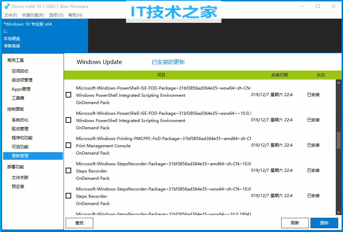Maximize the Dism++ window
Screen dimensions: 343x232
click(x=318, y=6)
